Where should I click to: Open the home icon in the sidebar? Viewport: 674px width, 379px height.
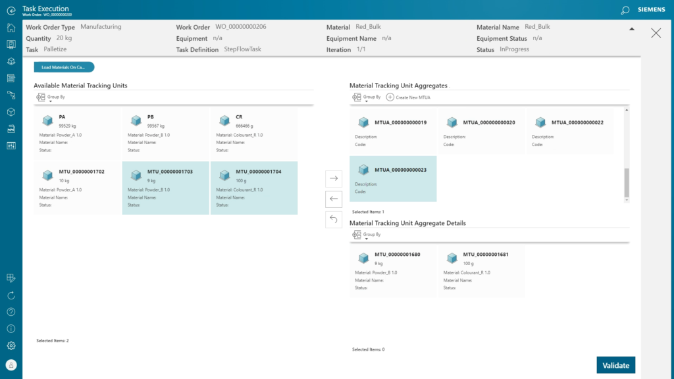(11, 28)
